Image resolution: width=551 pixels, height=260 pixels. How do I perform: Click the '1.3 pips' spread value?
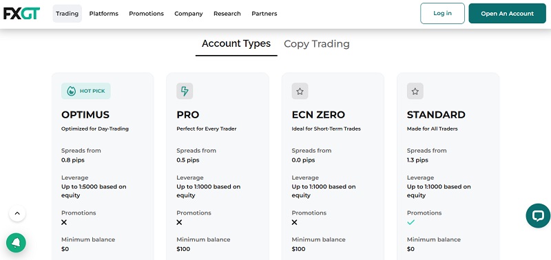click(x=417, y=160)
